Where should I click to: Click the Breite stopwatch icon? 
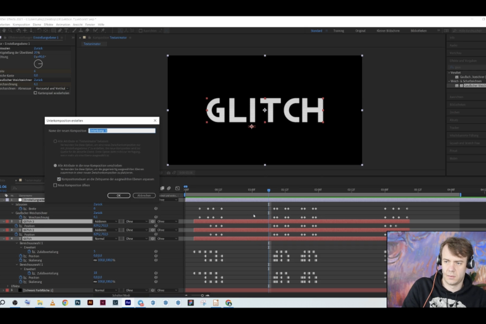20,208
